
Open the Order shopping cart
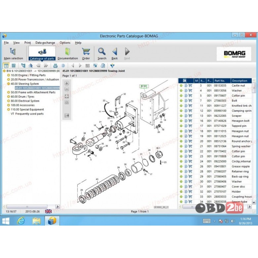pos(86,54)
